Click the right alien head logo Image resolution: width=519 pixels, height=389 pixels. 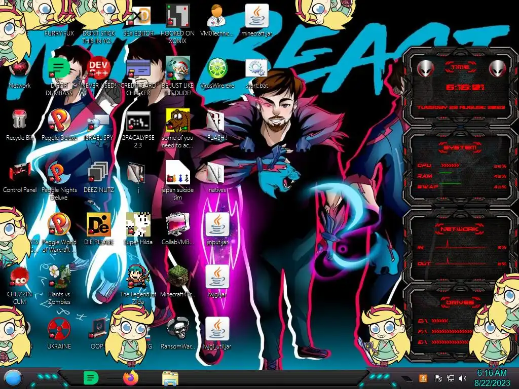click(498, 68)
